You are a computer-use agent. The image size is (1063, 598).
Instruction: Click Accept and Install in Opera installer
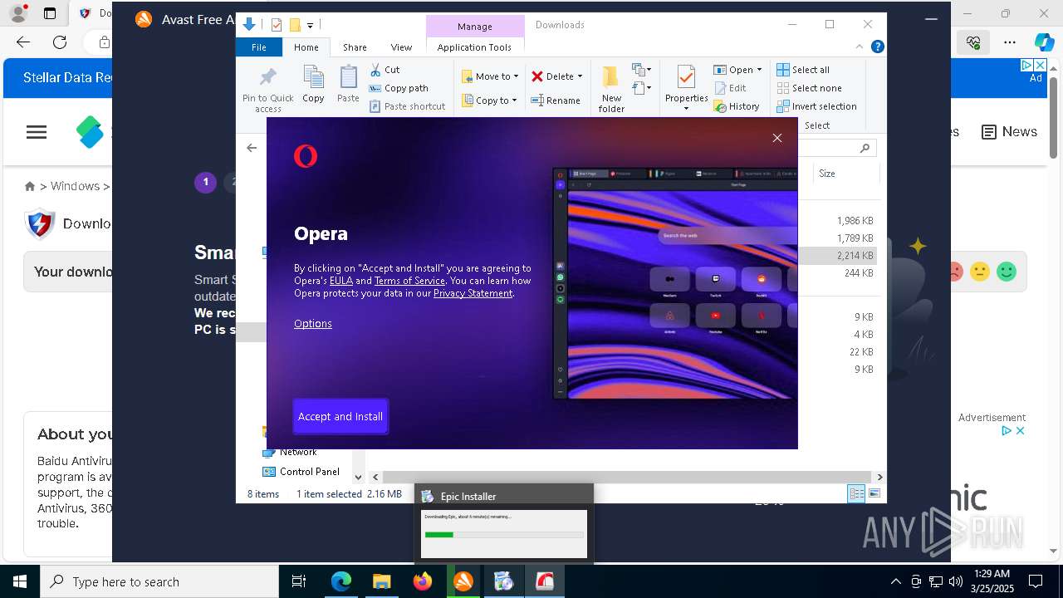point(340,416)
